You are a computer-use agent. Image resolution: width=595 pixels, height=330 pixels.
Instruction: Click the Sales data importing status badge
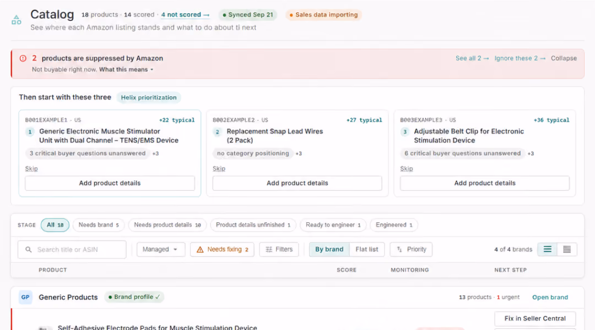324,15
